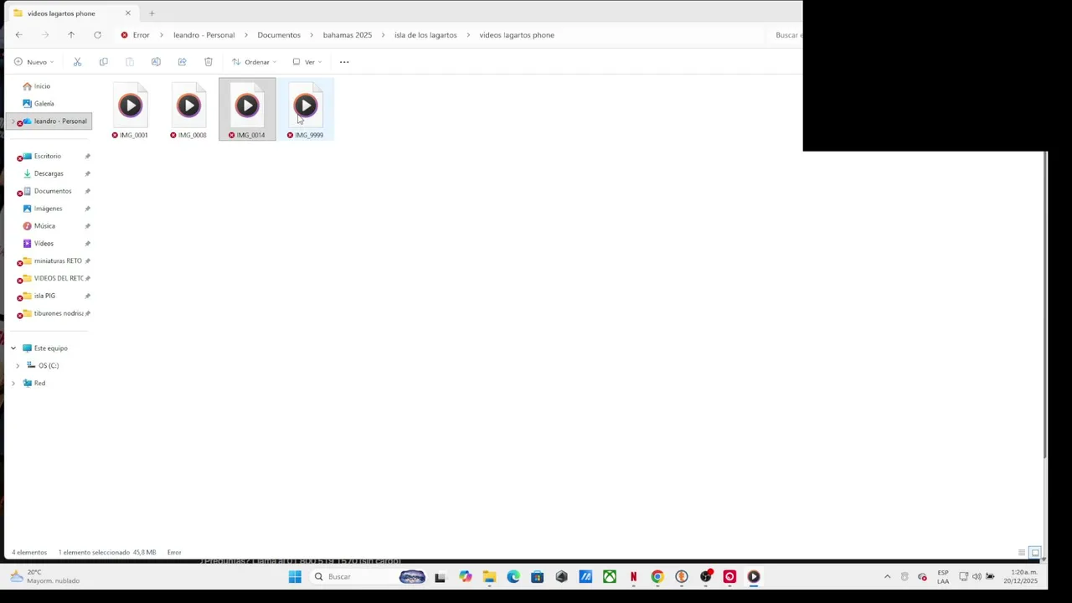1072x603 pixels.
Task: Cut the selected file
Action: point(77,62)
